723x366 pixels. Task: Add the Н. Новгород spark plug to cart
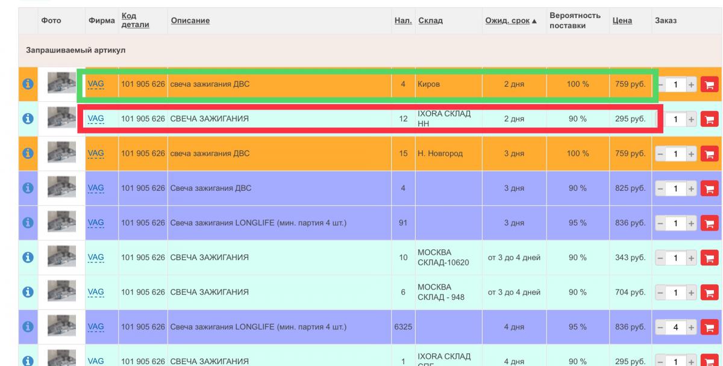pyautogui.click(x=710, y=154)
